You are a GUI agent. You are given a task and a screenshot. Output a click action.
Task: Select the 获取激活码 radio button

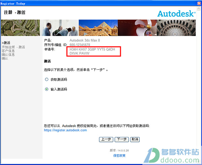47,79
